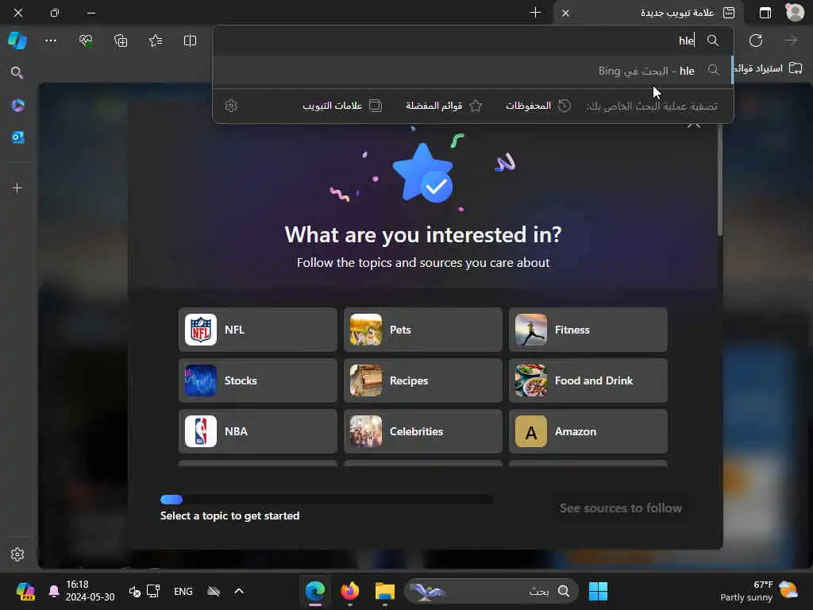Click the forward navigation arrow
The image size is (813, 610).
pos(790,41)
